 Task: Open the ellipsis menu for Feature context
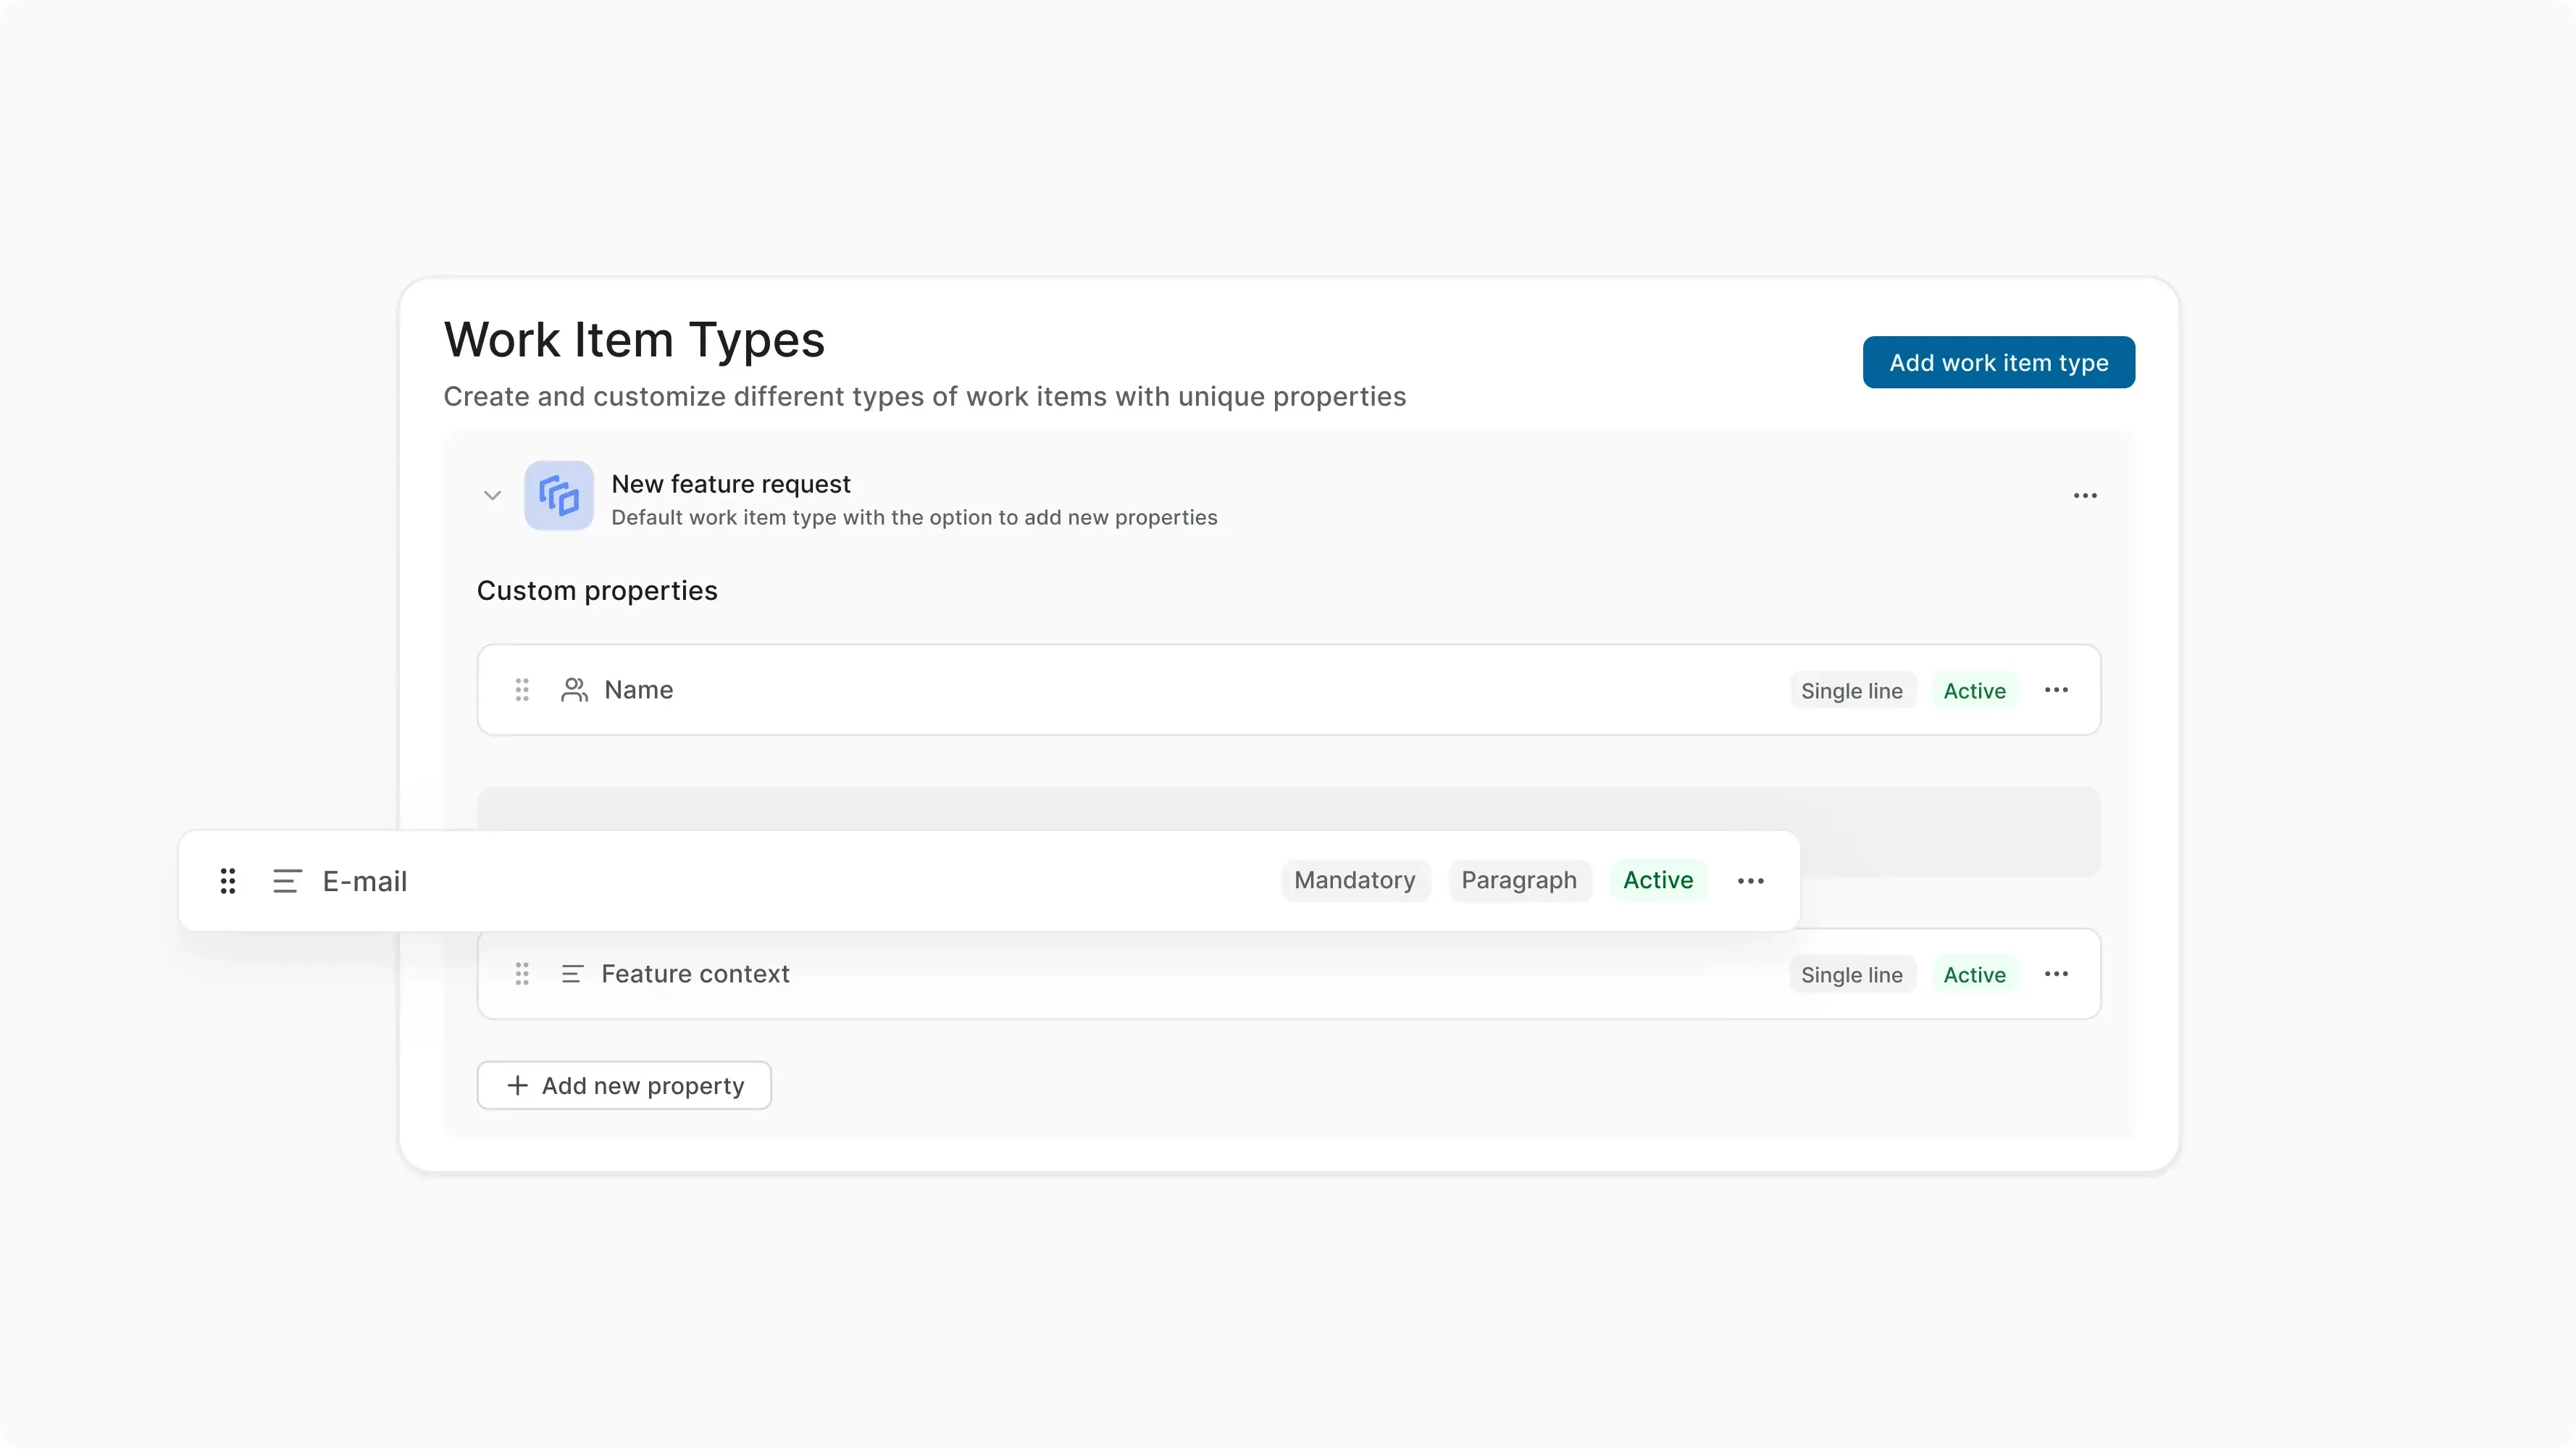pos(2057,973)
